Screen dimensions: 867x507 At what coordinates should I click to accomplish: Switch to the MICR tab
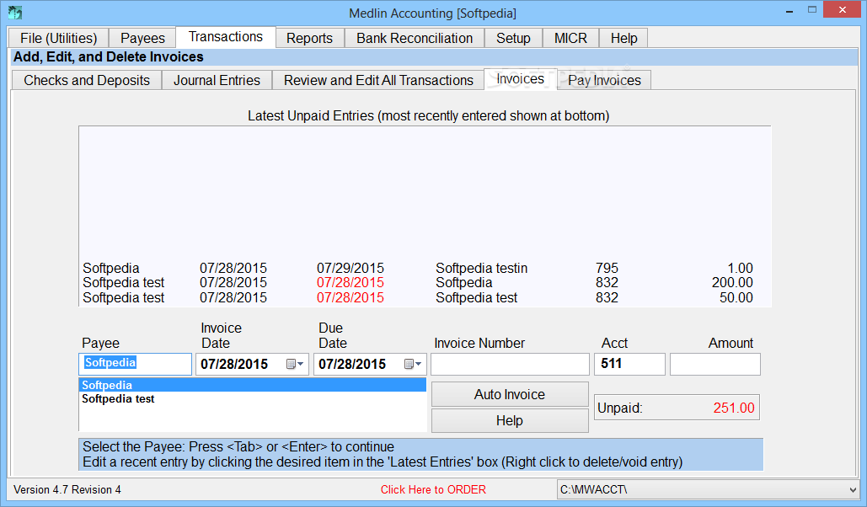click(570, 38)
